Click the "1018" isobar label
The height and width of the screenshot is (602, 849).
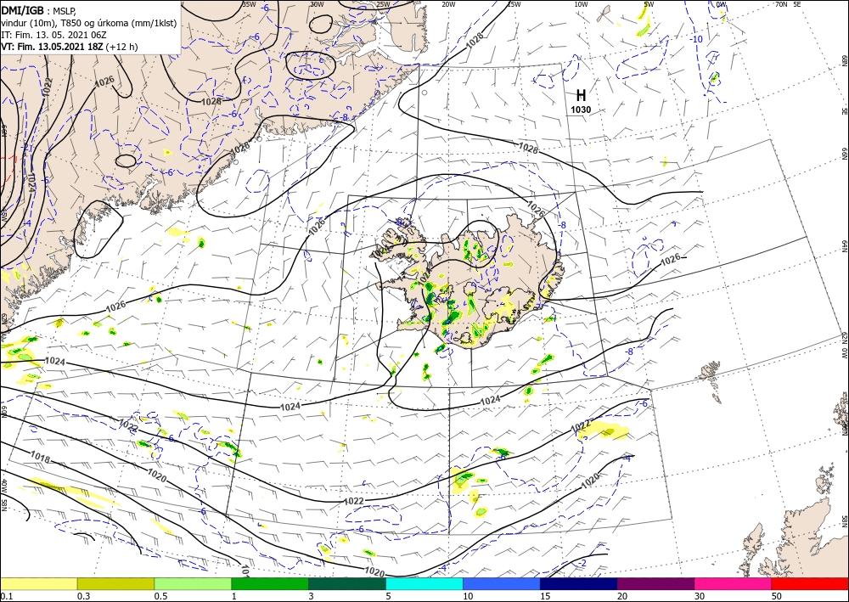click(x=40, y=458)
